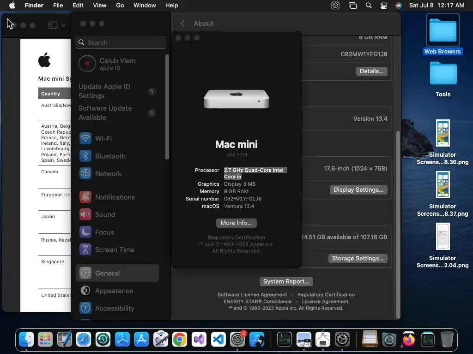
Task: Open the Wi-Fi settings icon
Action: [85, 138]
